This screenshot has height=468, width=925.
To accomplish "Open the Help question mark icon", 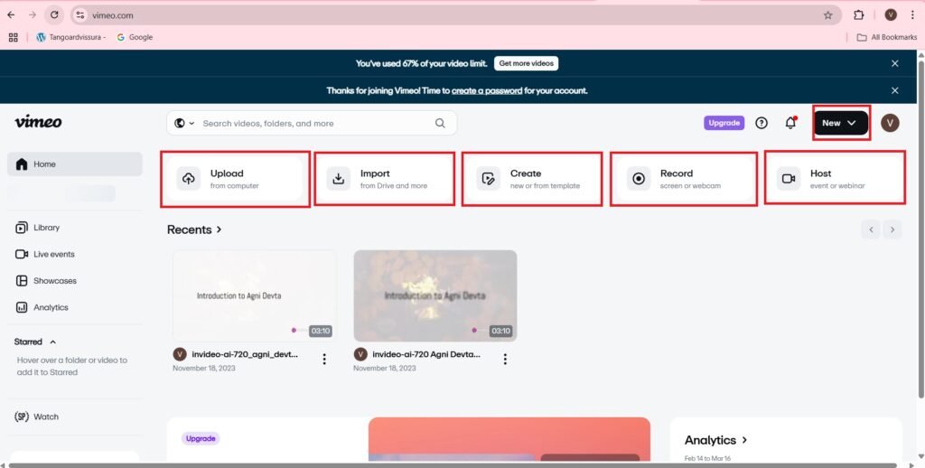I will click(x=761, y=123).
